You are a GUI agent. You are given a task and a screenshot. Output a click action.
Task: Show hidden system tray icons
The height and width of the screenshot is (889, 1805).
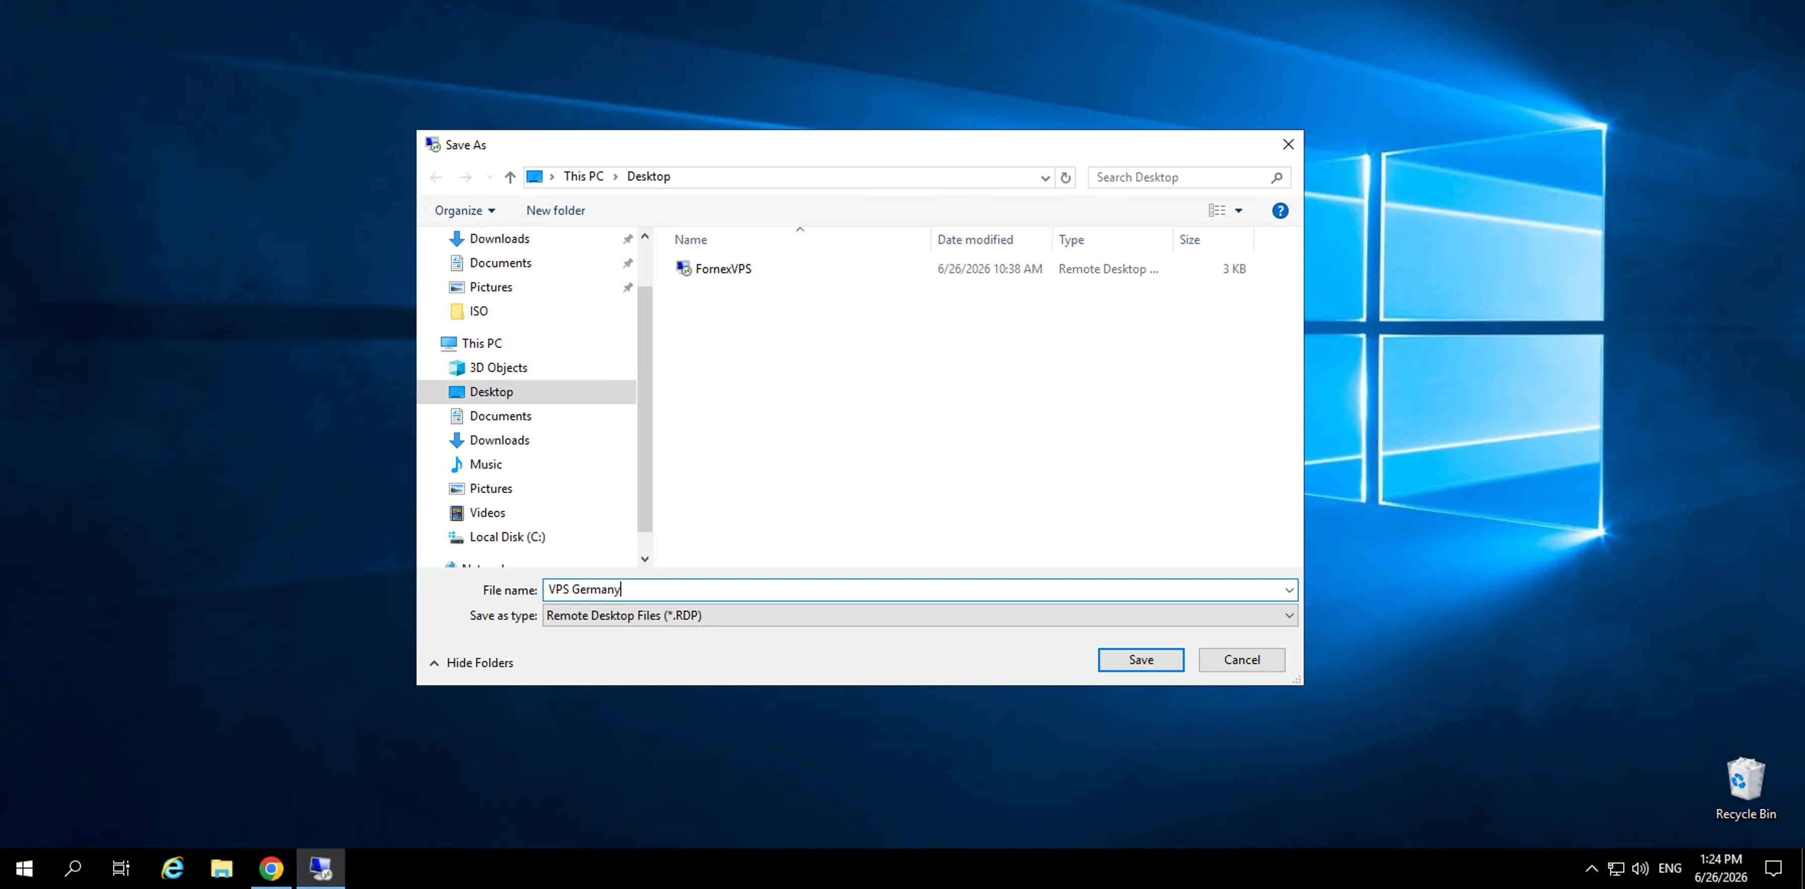pos(1591,869)
